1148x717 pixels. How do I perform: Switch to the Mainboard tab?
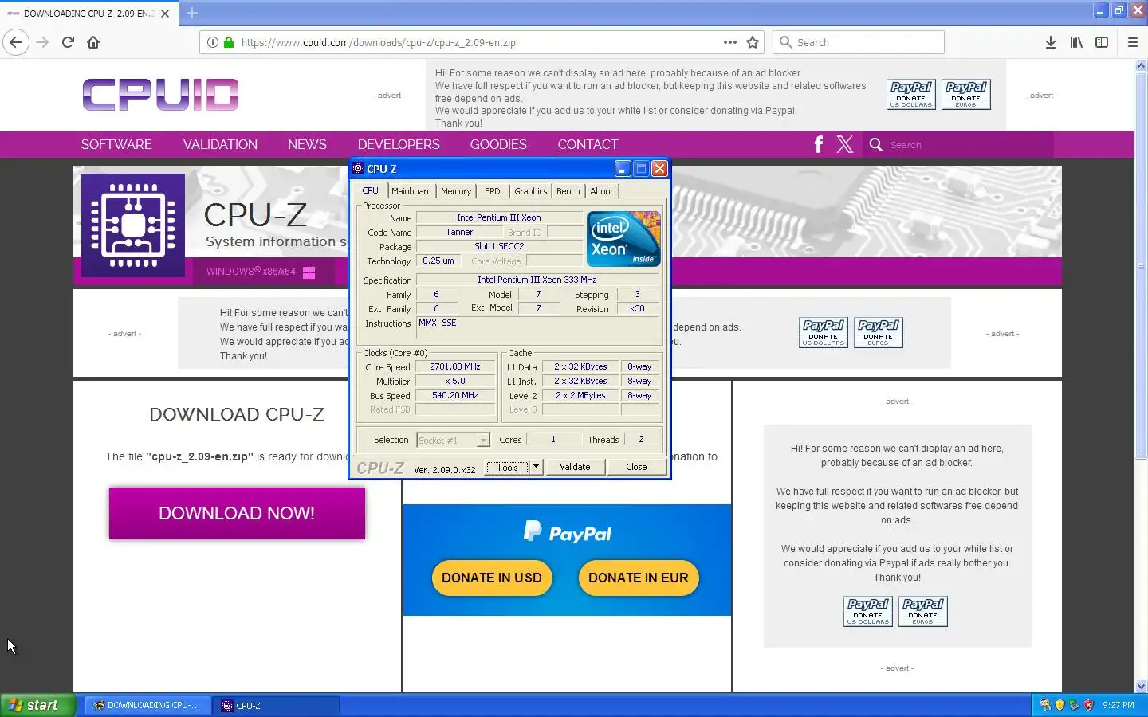click(411, 191)
